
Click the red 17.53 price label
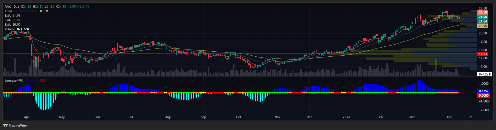coord(482,54)
